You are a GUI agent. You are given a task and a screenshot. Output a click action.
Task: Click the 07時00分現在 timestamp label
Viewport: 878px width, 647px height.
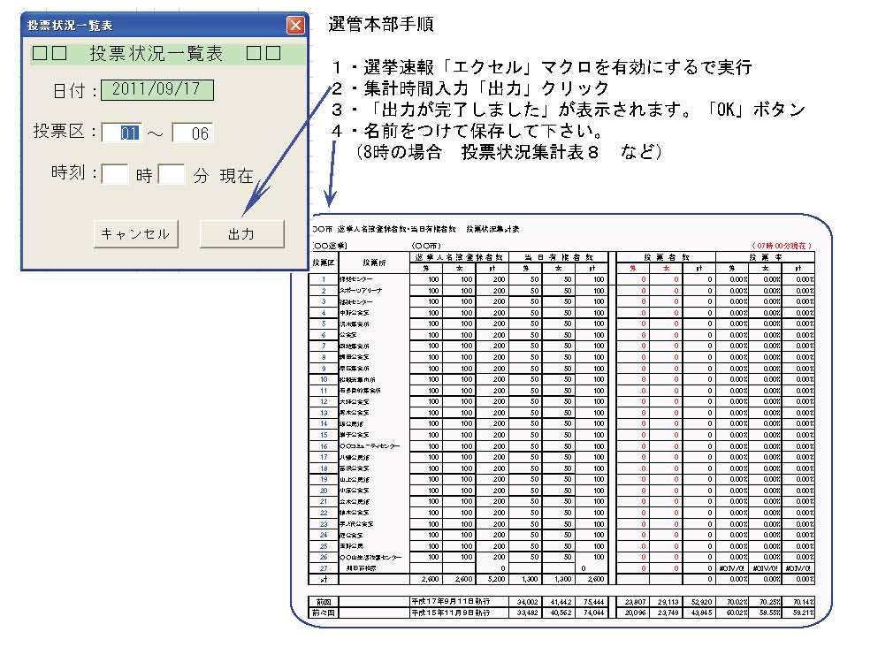[x=782, y=246]
